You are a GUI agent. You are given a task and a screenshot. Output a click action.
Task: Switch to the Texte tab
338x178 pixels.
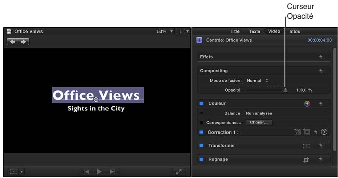[254, 32]
